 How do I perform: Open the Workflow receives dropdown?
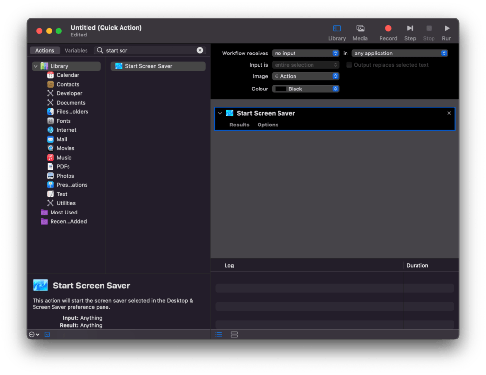(305, 53)
